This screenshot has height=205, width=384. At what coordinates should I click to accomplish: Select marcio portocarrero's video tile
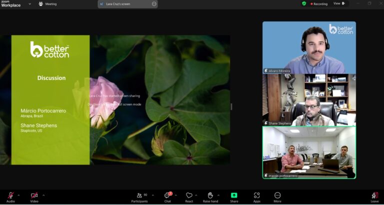[x=309, y=153]
